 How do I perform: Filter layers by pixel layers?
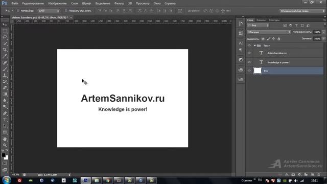[x=285, y=26]
